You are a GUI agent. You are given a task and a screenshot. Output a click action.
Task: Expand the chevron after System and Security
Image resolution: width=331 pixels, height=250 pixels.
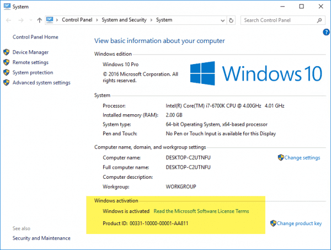tap(151, 20)
